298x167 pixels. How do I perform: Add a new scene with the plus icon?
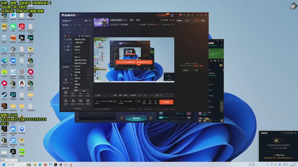[x=90, y=25]
